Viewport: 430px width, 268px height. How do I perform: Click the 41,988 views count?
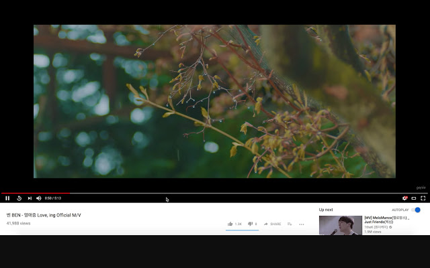18,223
